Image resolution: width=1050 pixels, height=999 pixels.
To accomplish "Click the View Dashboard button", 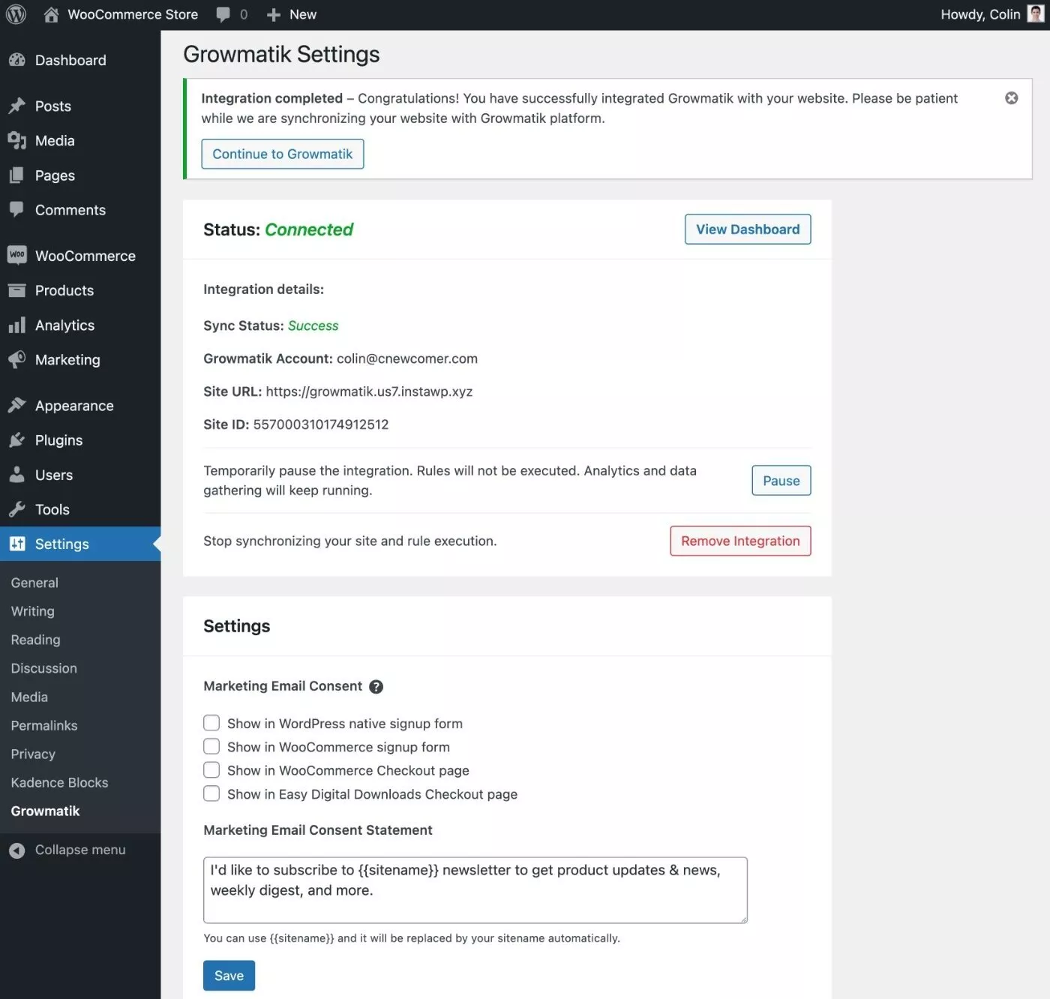I will (748, 229).
